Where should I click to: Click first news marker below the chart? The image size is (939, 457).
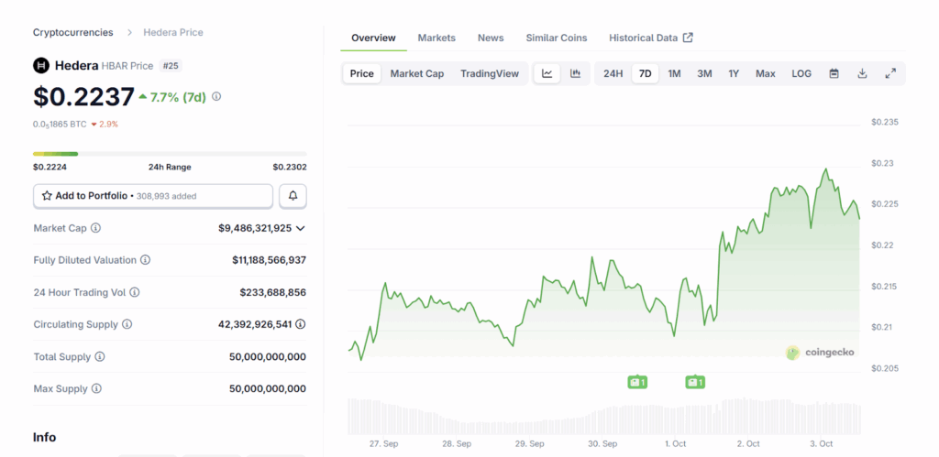tap(637, 382)
